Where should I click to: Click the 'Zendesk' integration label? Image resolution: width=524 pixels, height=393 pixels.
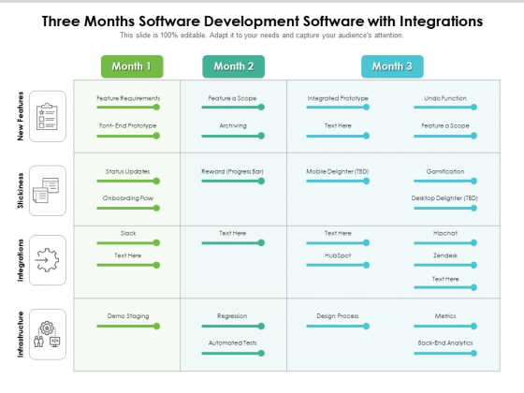pyautogui.click(x=445, y=255)
